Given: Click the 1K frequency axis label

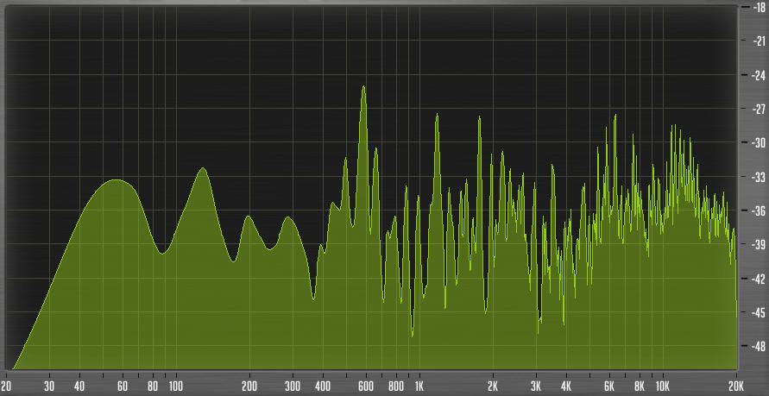Looking at the screenshot, I should pos(419,385).
